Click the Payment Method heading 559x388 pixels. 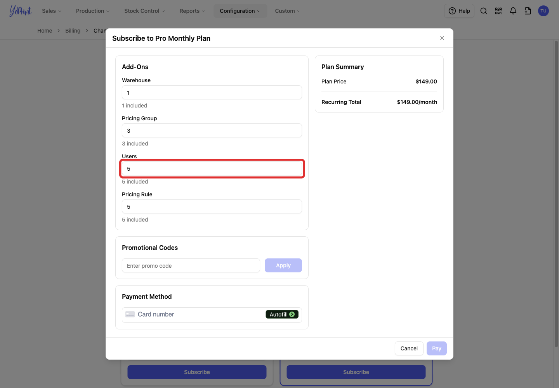click(147, 296)
